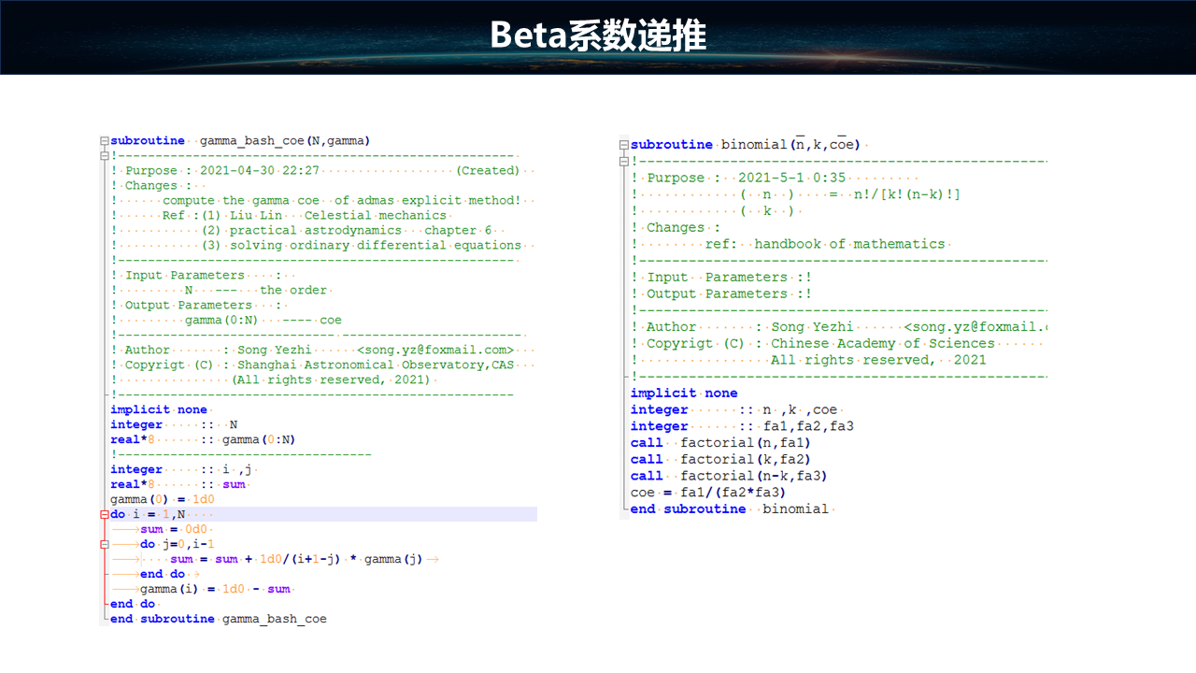Click 'call factorial(n-k,fa3)' line
This screenshot has height=673, width=1196.
click(x=729, y=476)
